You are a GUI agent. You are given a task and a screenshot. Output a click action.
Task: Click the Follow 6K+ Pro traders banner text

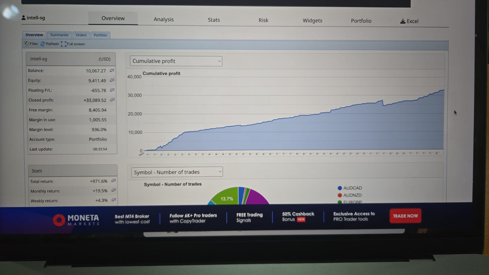pos(193,218)
